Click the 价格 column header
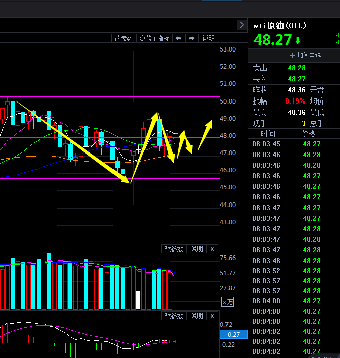 click(308, 134)
